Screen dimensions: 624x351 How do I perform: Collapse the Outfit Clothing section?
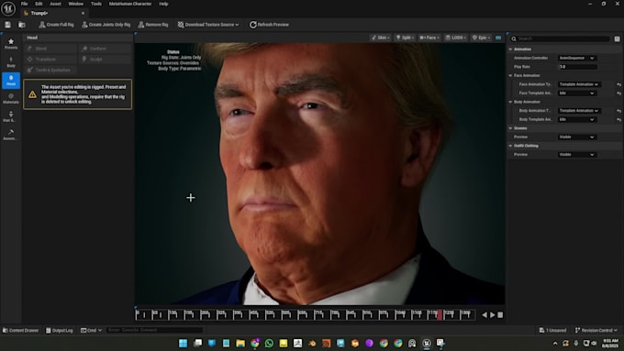(x=510, y=146)
